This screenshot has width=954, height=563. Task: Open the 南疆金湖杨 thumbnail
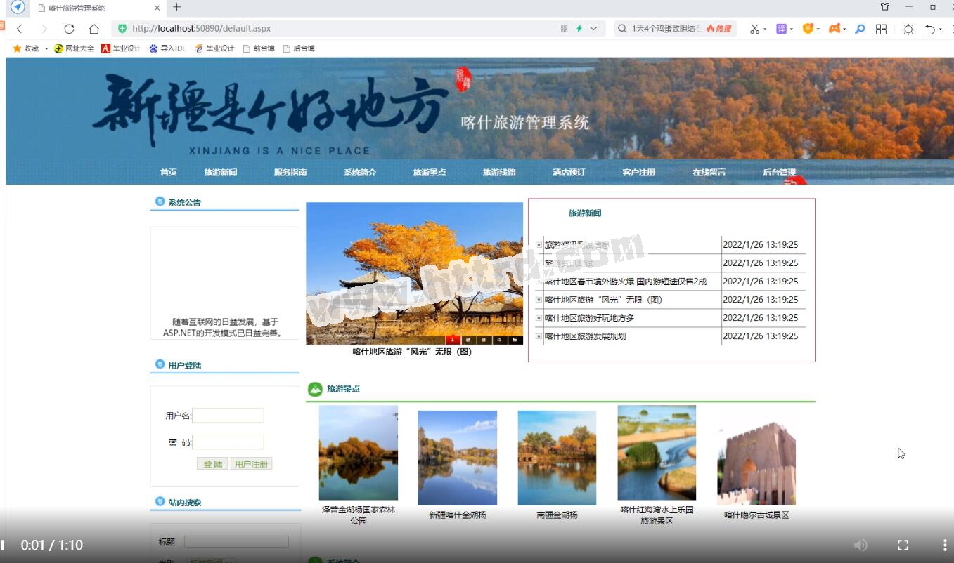pos(557,458)
